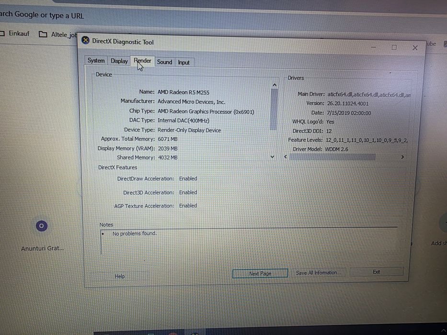Click Advanced Micro Devices, Inc. text
The height and width of the screenshot is (335, 447).
pos(191,101)
